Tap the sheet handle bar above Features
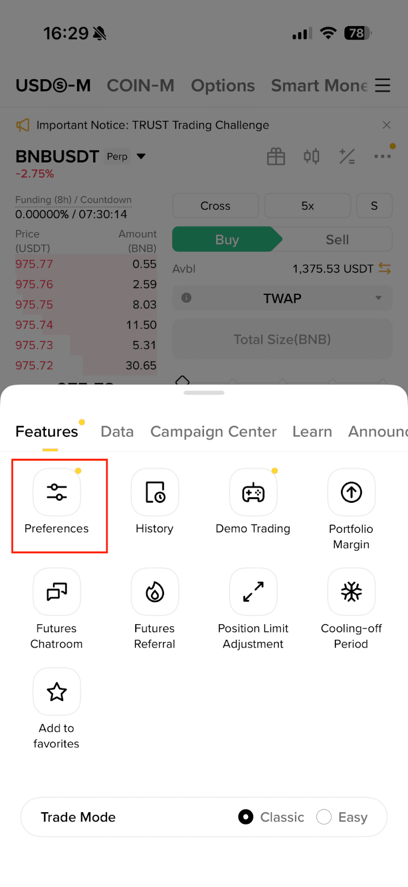Viewport: 408px width, 887px height. [x=204, y=392]
